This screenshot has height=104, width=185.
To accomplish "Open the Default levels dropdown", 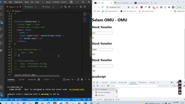I will tap(164, 86).
